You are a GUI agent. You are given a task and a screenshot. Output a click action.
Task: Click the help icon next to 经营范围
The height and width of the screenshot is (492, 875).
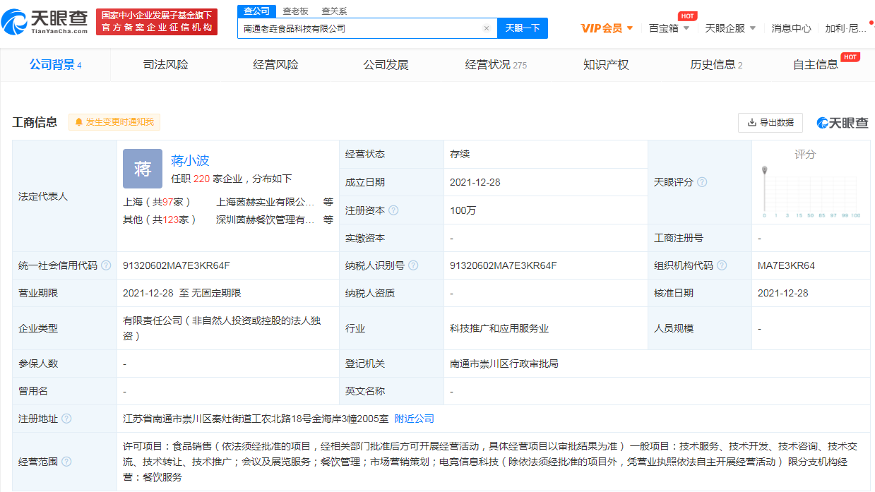[66, 462]
